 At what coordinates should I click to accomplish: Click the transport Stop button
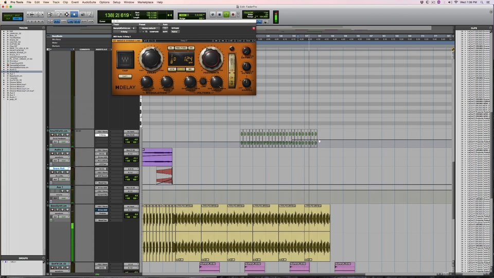tap(220, 14)
